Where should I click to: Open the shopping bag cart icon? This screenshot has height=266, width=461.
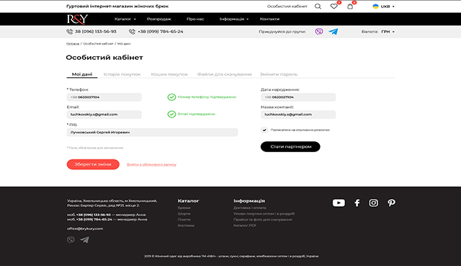click(x=350, y=6)
